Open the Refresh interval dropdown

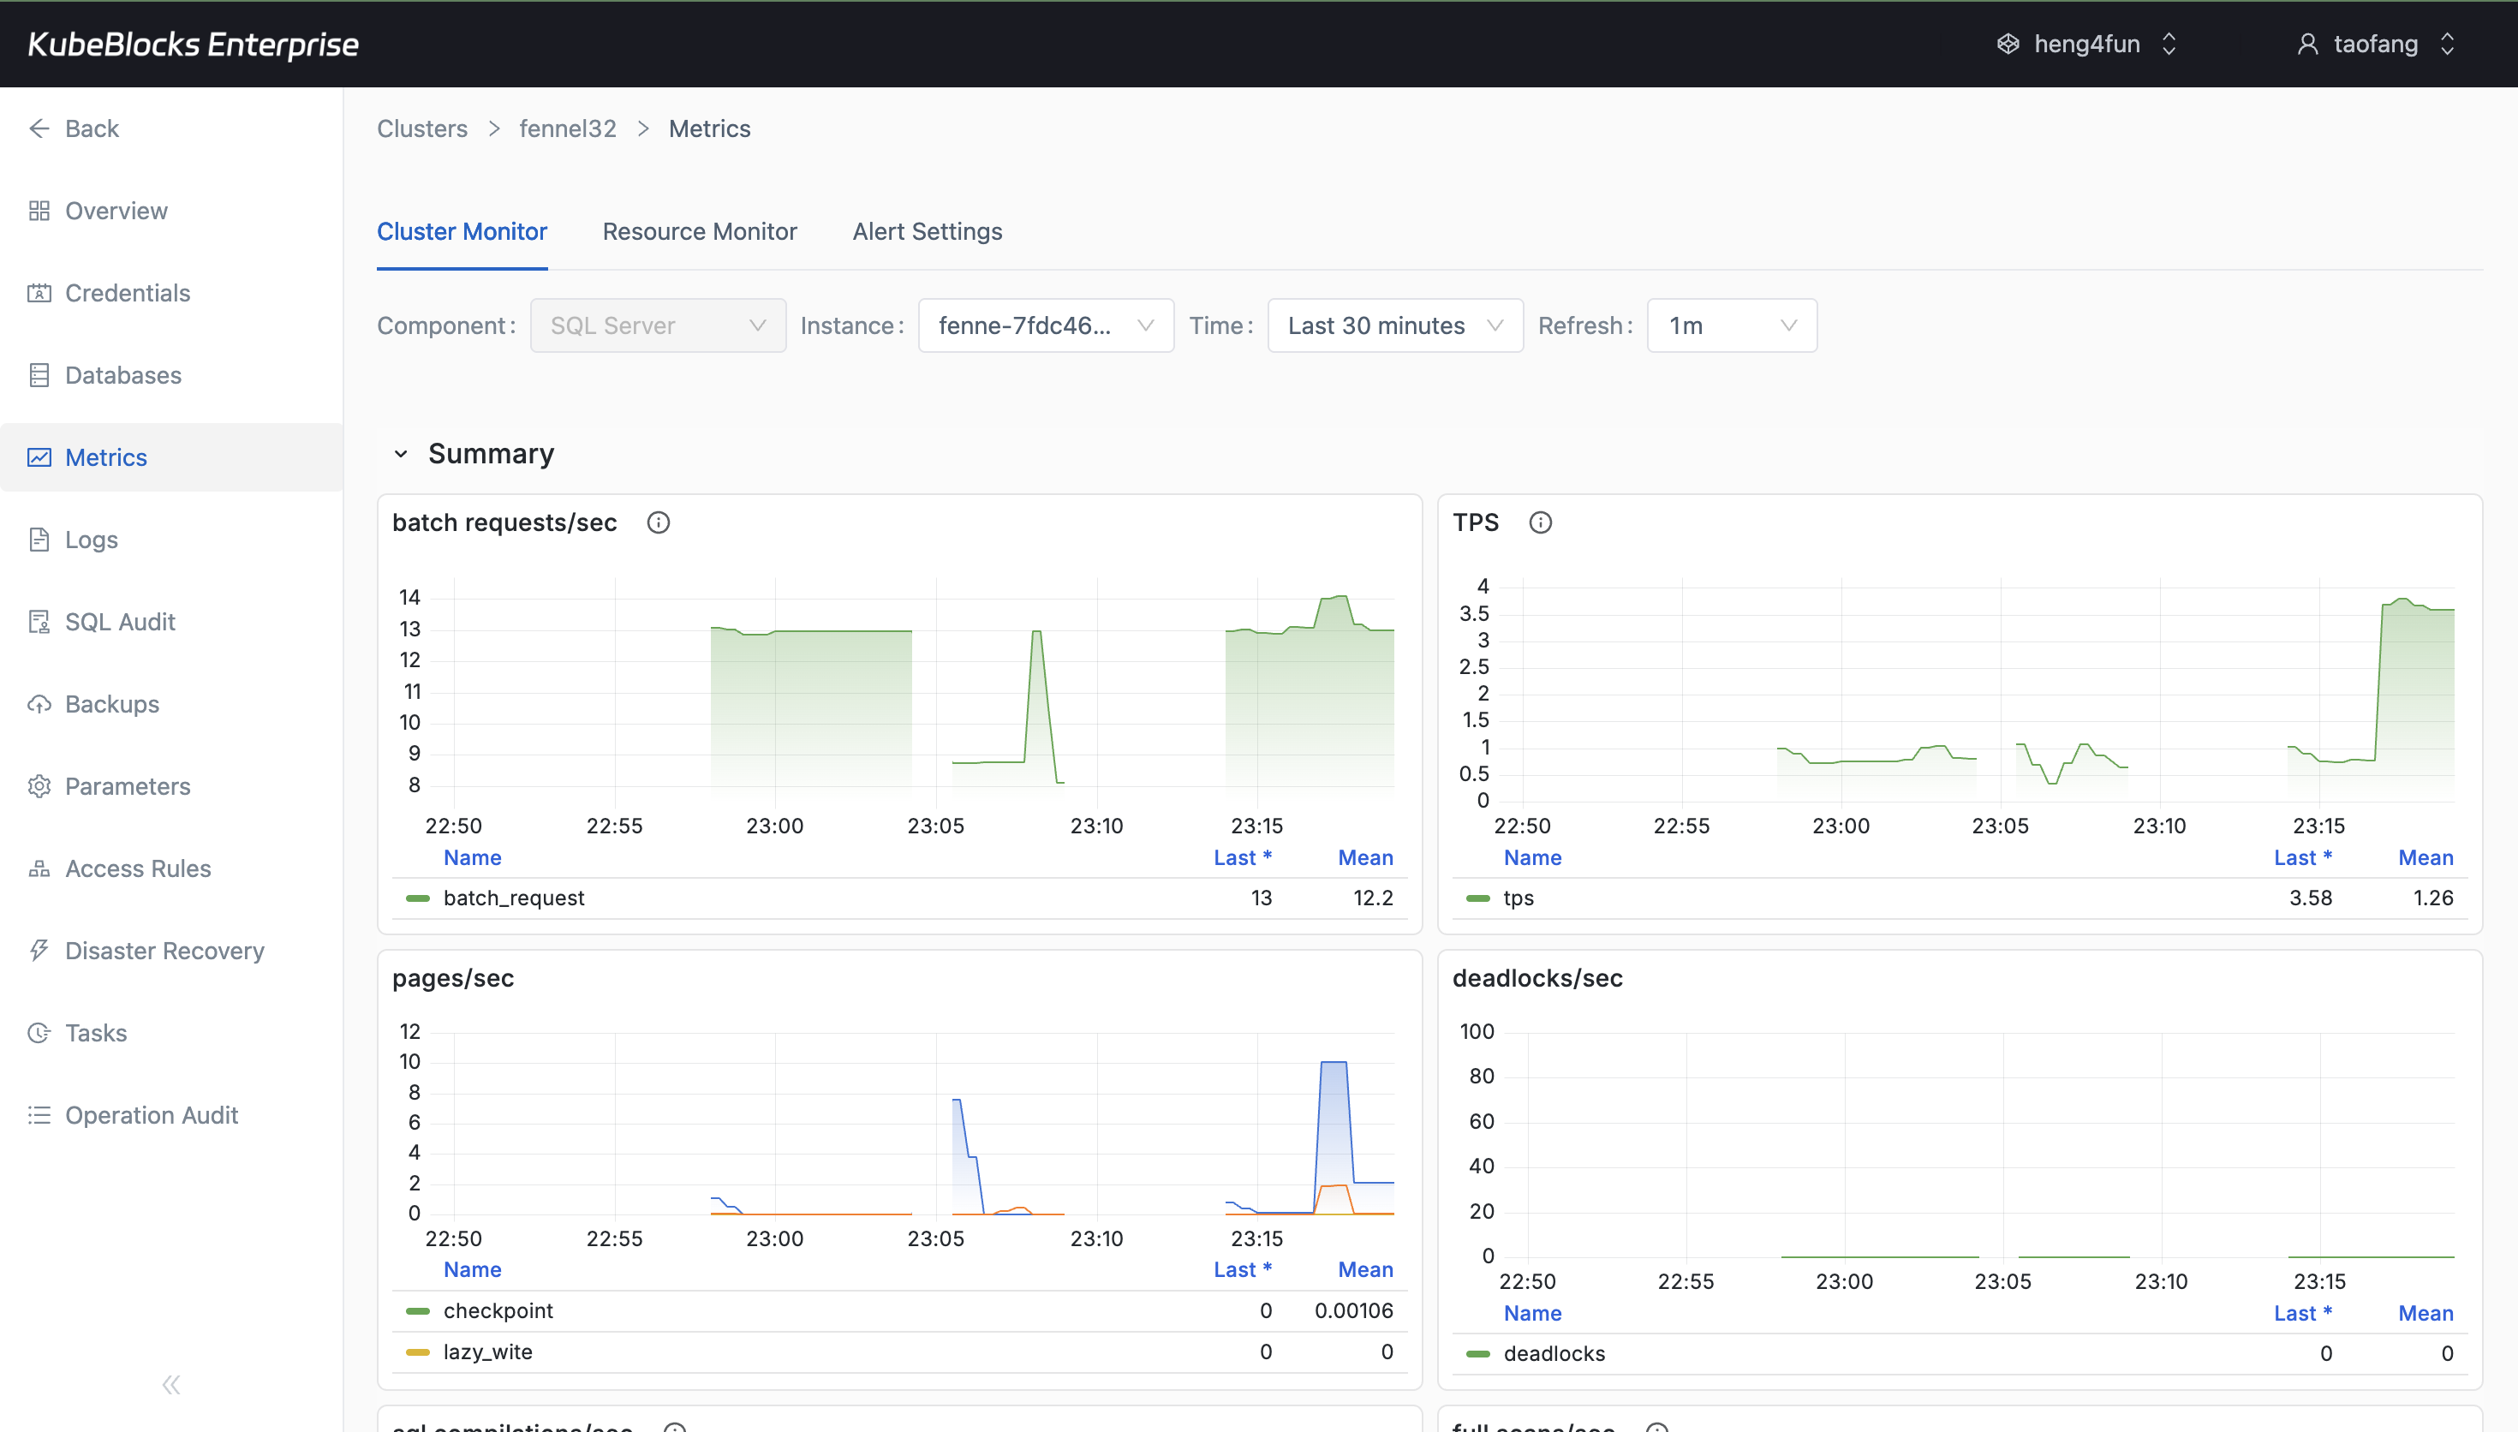point(1732,325)
